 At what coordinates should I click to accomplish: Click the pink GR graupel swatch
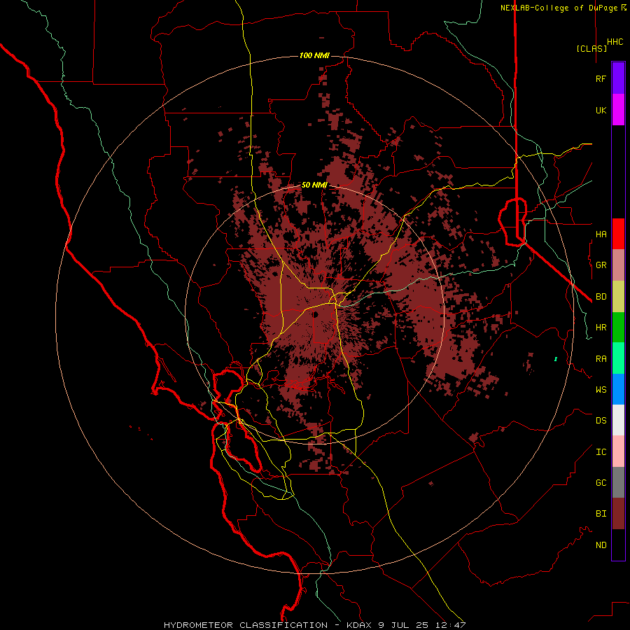[x=618, y=265]
